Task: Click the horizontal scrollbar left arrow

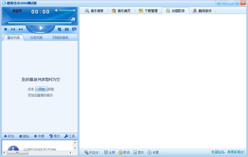Action: (4, 153)
